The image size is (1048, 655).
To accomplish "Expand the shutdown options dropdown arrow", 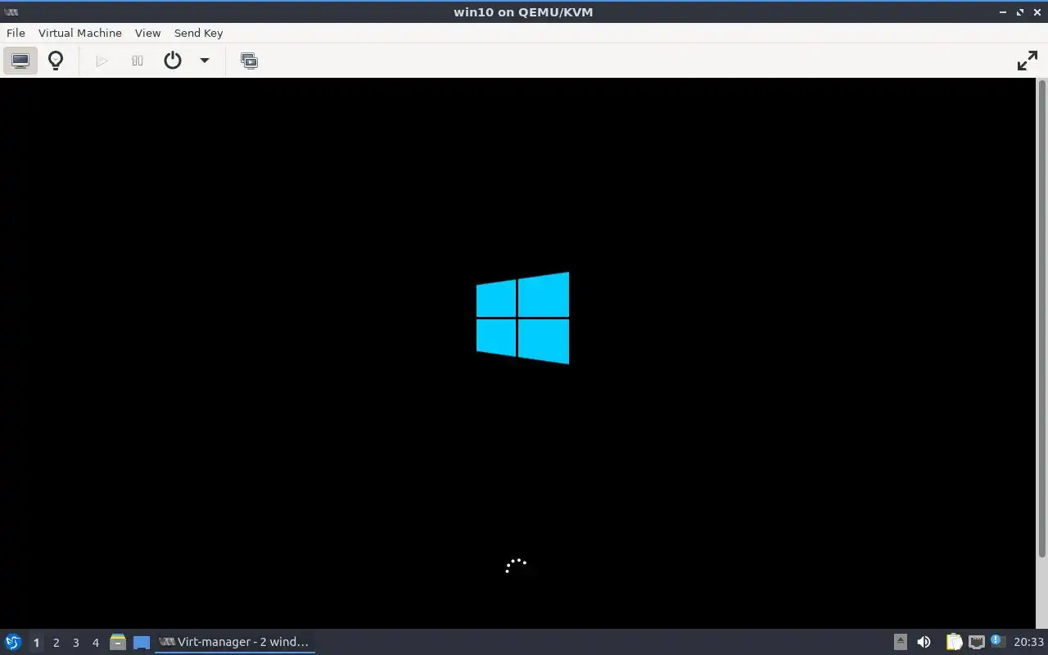I will tap(205, 61).
